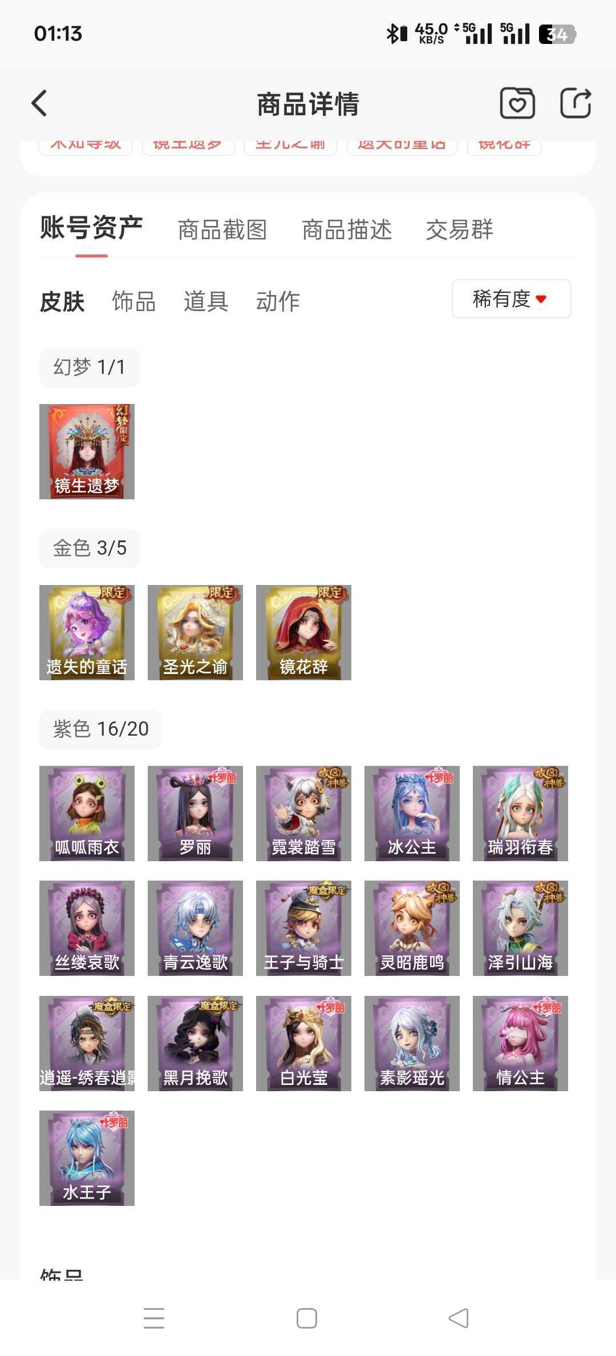The image size is (616, 1356).
Task: View the 冰公主 purple skin
Action: point(412,813)
